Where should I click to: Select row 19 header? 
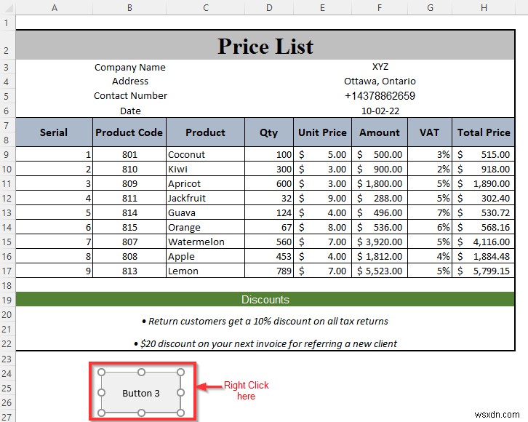(x=7, y=300)
